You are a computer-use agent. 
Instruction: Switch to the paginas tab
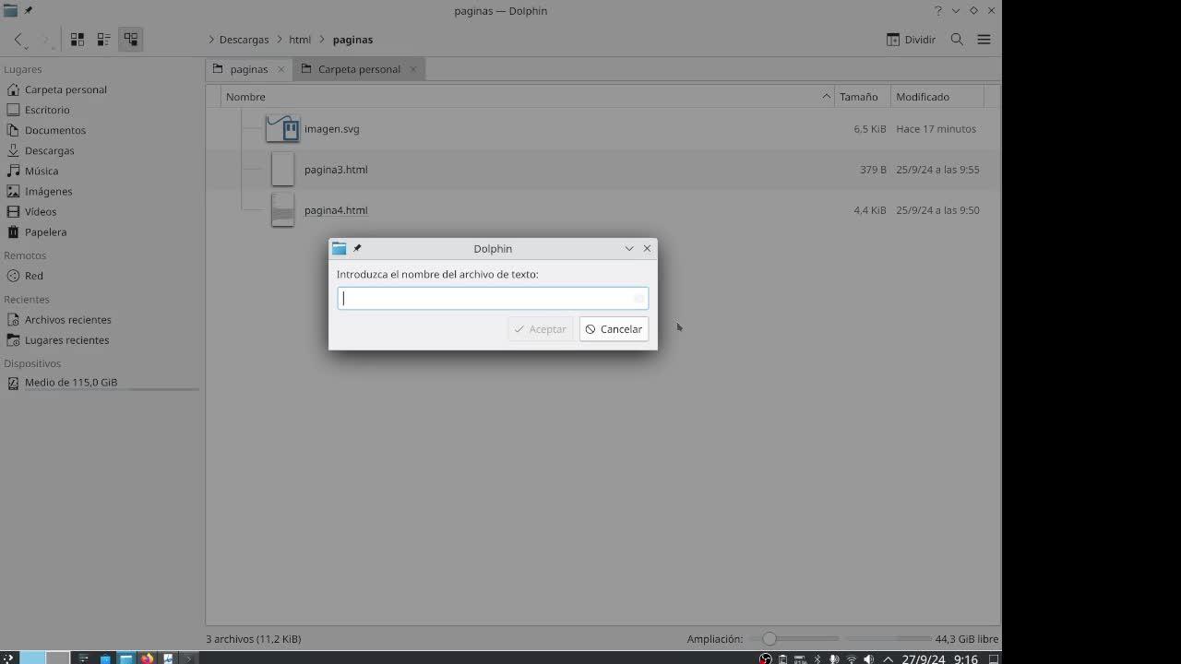[x=248, y=69]
